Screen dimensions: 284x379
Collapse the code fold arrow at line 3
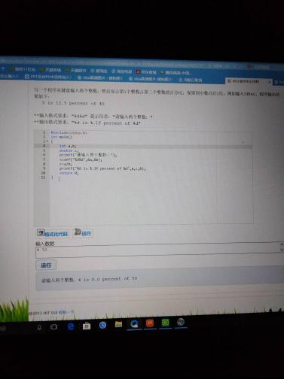47,141
